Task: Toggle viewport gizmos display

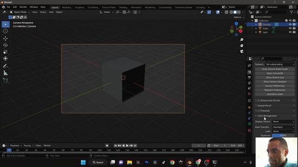Action: pyautogui.click(x=209, y=12)
